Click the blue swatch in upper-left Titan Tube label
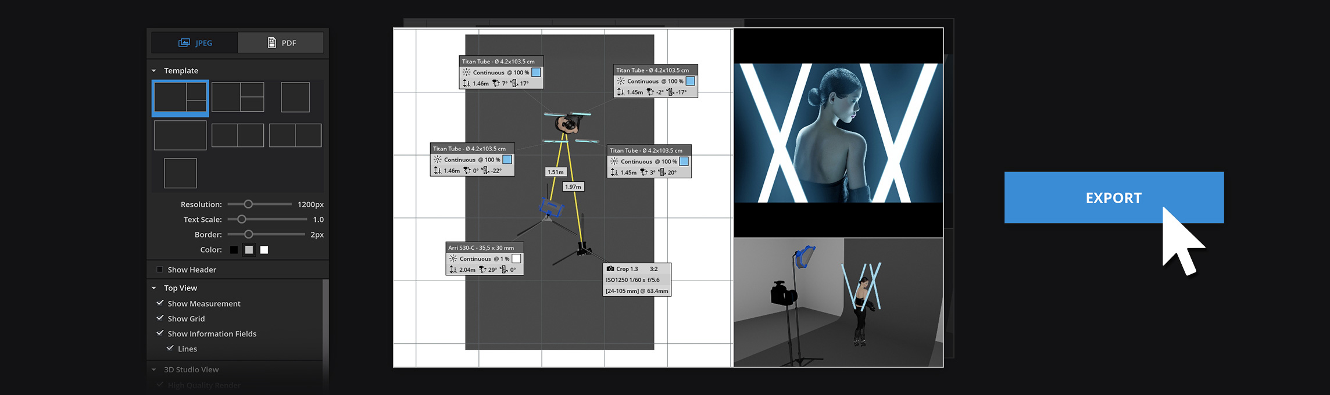Screen dimensions: 1330x395 coord(536,72)
